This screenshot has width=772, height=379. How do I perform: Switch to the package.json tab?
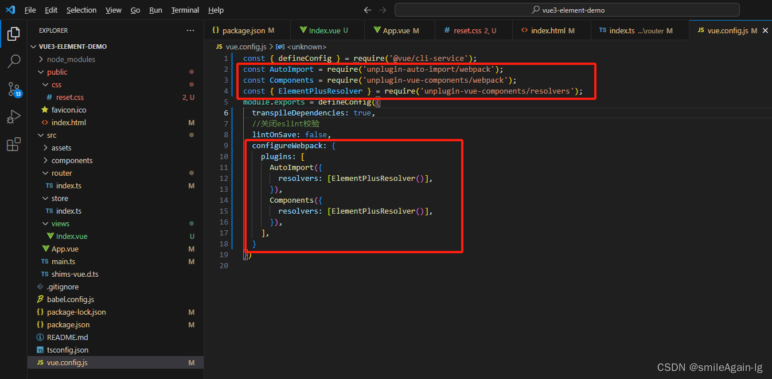pyautogui.click(x=243, y=30)
